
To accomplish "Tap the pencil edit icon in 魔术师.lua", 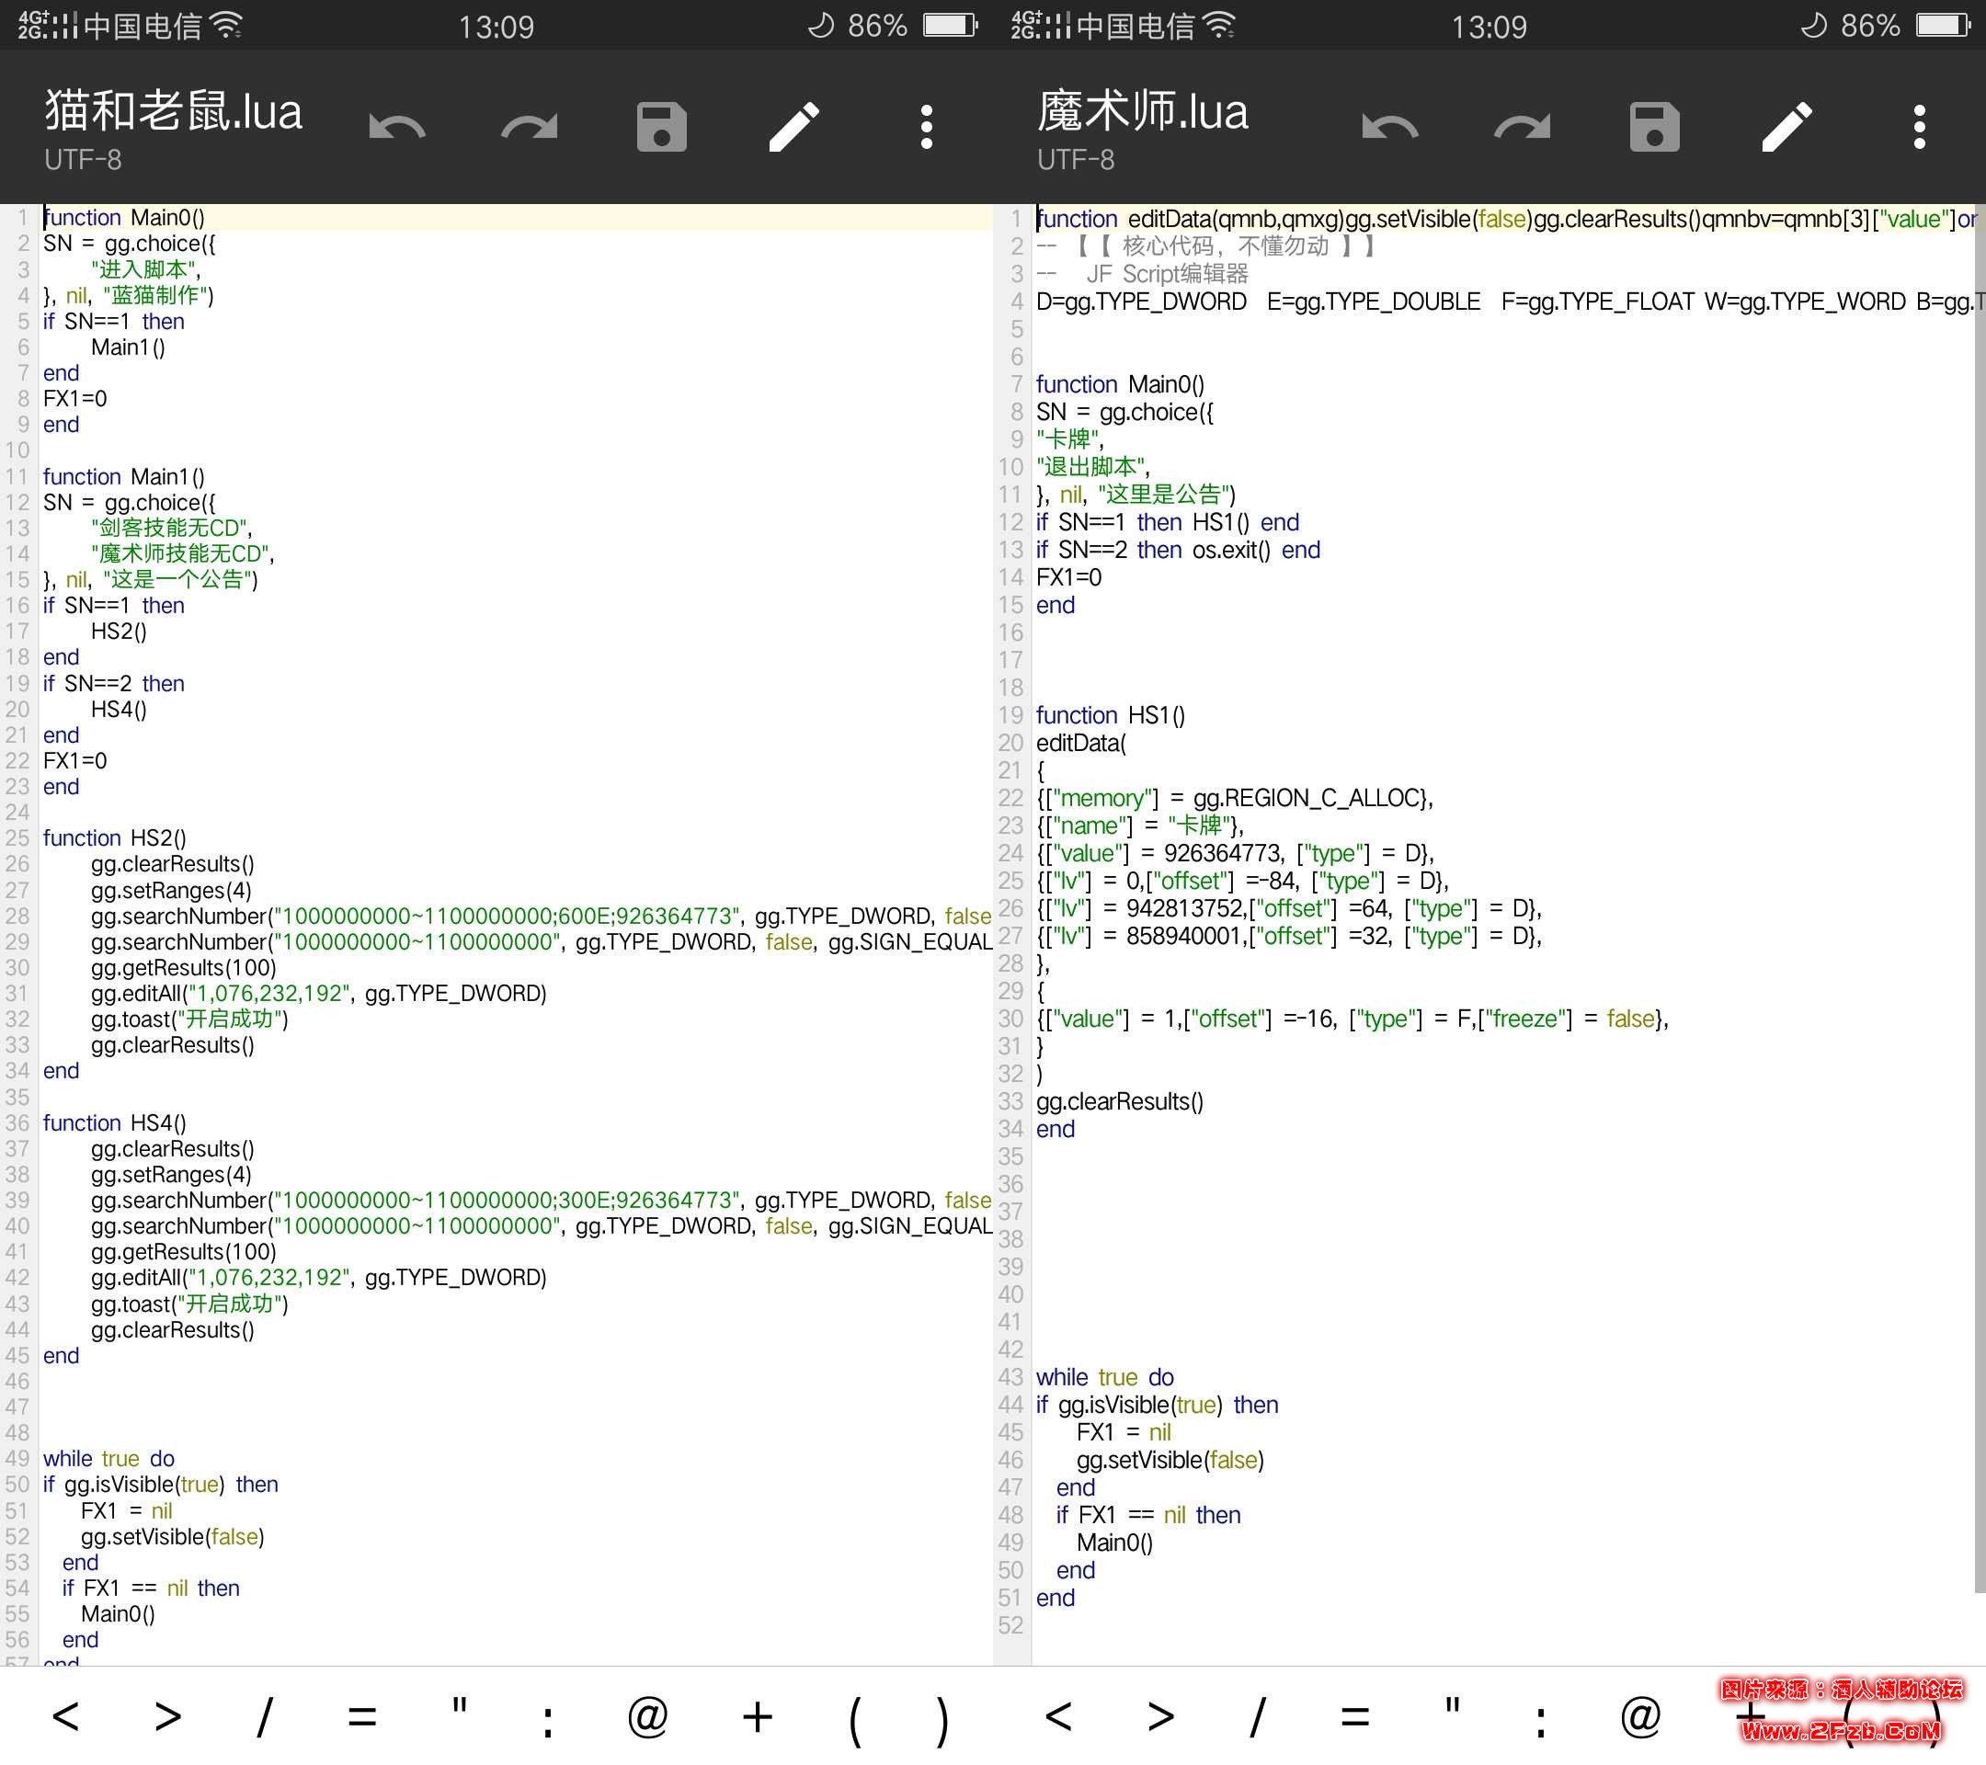I will pyautogui.click(x=1786, y=127).
